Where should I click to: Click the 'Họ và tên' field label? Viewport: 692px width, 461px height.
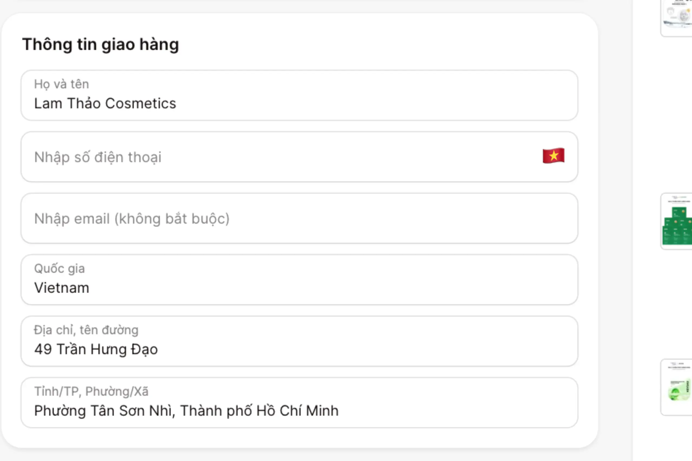click(61, 84)
